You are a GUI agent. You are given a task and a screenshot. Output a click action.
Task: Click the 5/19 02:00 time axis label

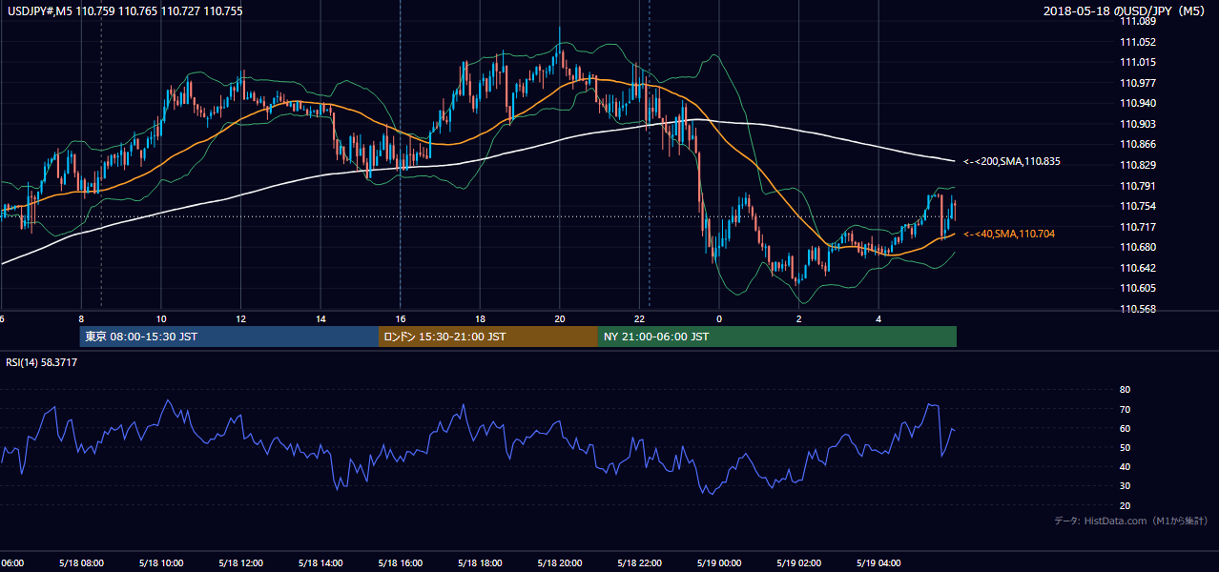click(x=798, y=563)
